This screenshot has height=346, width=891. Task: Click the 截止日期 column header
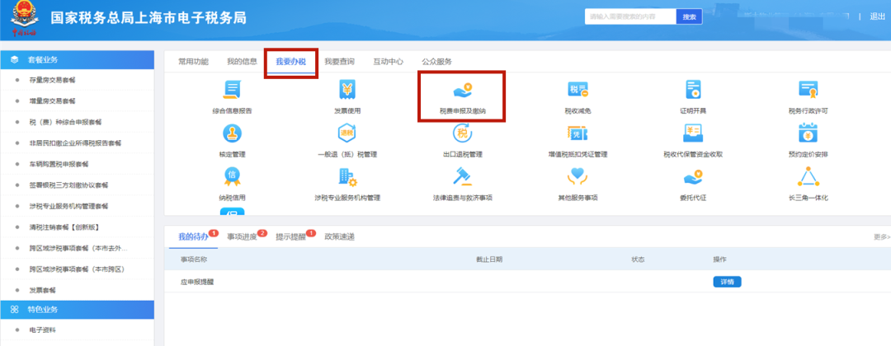[489, 259]
